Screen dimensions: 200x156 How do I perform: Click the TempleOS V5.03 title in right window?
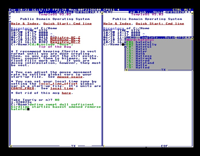click(x=147, y=14)
